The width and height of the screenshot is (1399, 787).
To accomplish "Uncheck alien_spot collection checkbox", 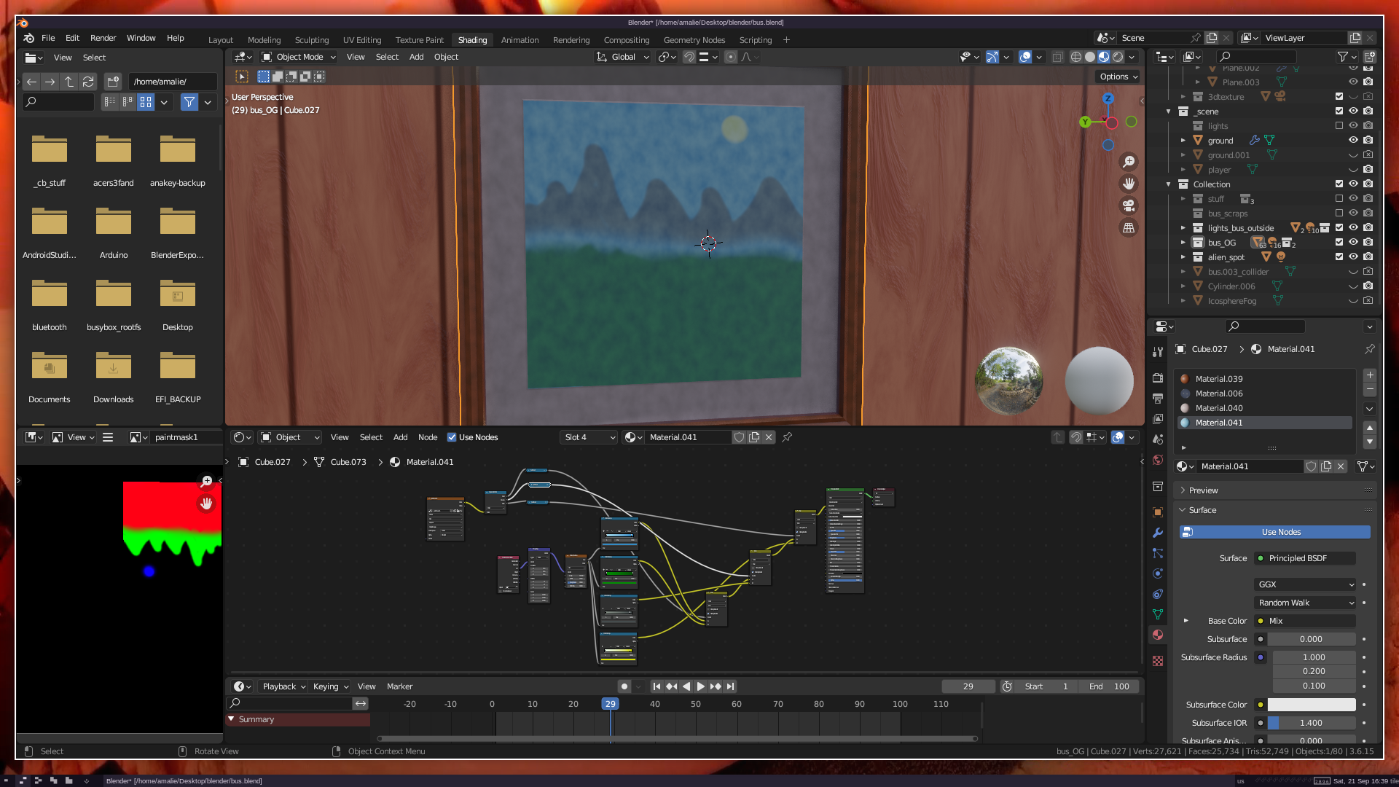I will (1339, 257).
